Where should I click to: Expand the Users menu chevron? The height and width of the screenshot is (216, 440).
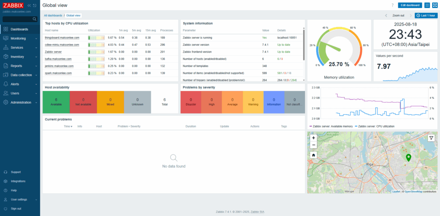[36, 93]
